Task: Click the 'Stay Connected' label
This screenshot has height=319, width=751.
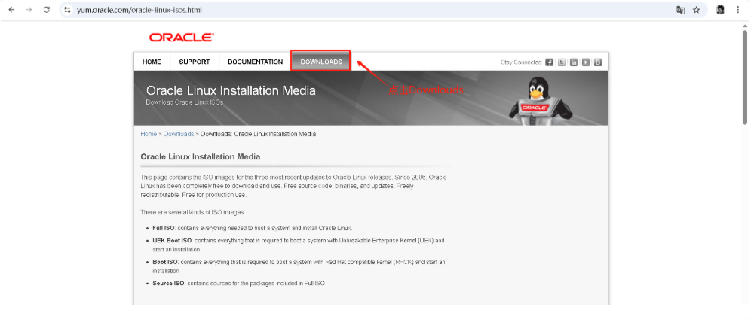Action: pos(521,62)
